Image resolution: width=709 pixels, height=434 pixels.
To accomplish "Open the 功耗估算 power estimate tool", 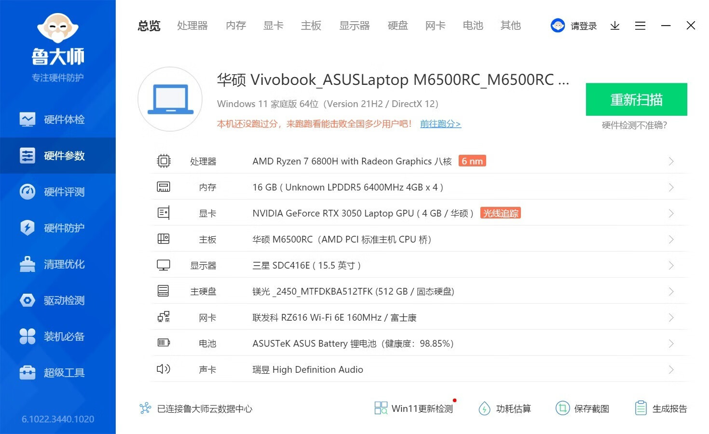I will pyautogui.click(x=505, y=408).
